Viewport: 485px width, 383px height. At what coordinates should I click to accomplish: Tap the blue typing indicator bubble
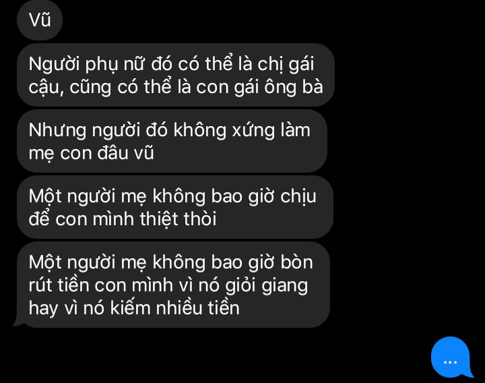451,357
